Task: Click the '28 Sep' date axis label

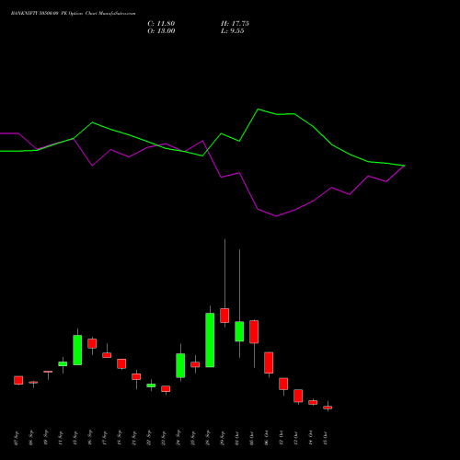Action: pos(208,438)
